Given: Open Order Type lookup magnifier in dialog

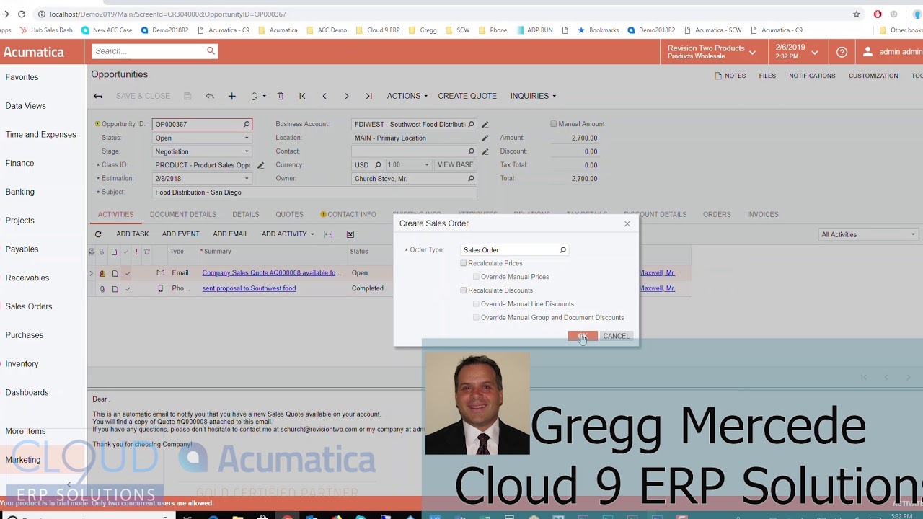Looking at the screenshot, I should pyautogui.click(x=563, y=250).
